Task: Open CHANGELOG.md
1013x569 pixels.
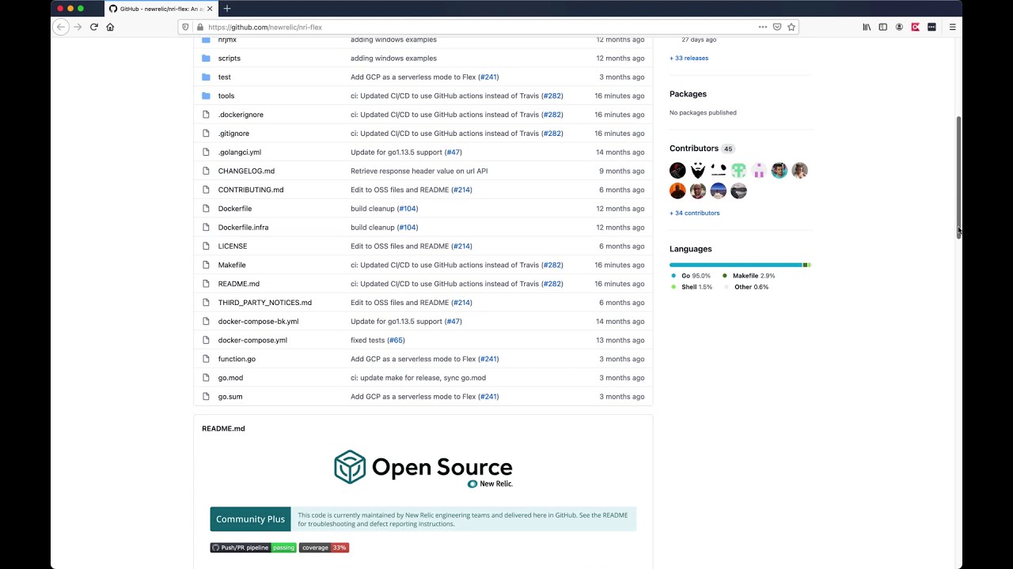Action: point(246,171)
